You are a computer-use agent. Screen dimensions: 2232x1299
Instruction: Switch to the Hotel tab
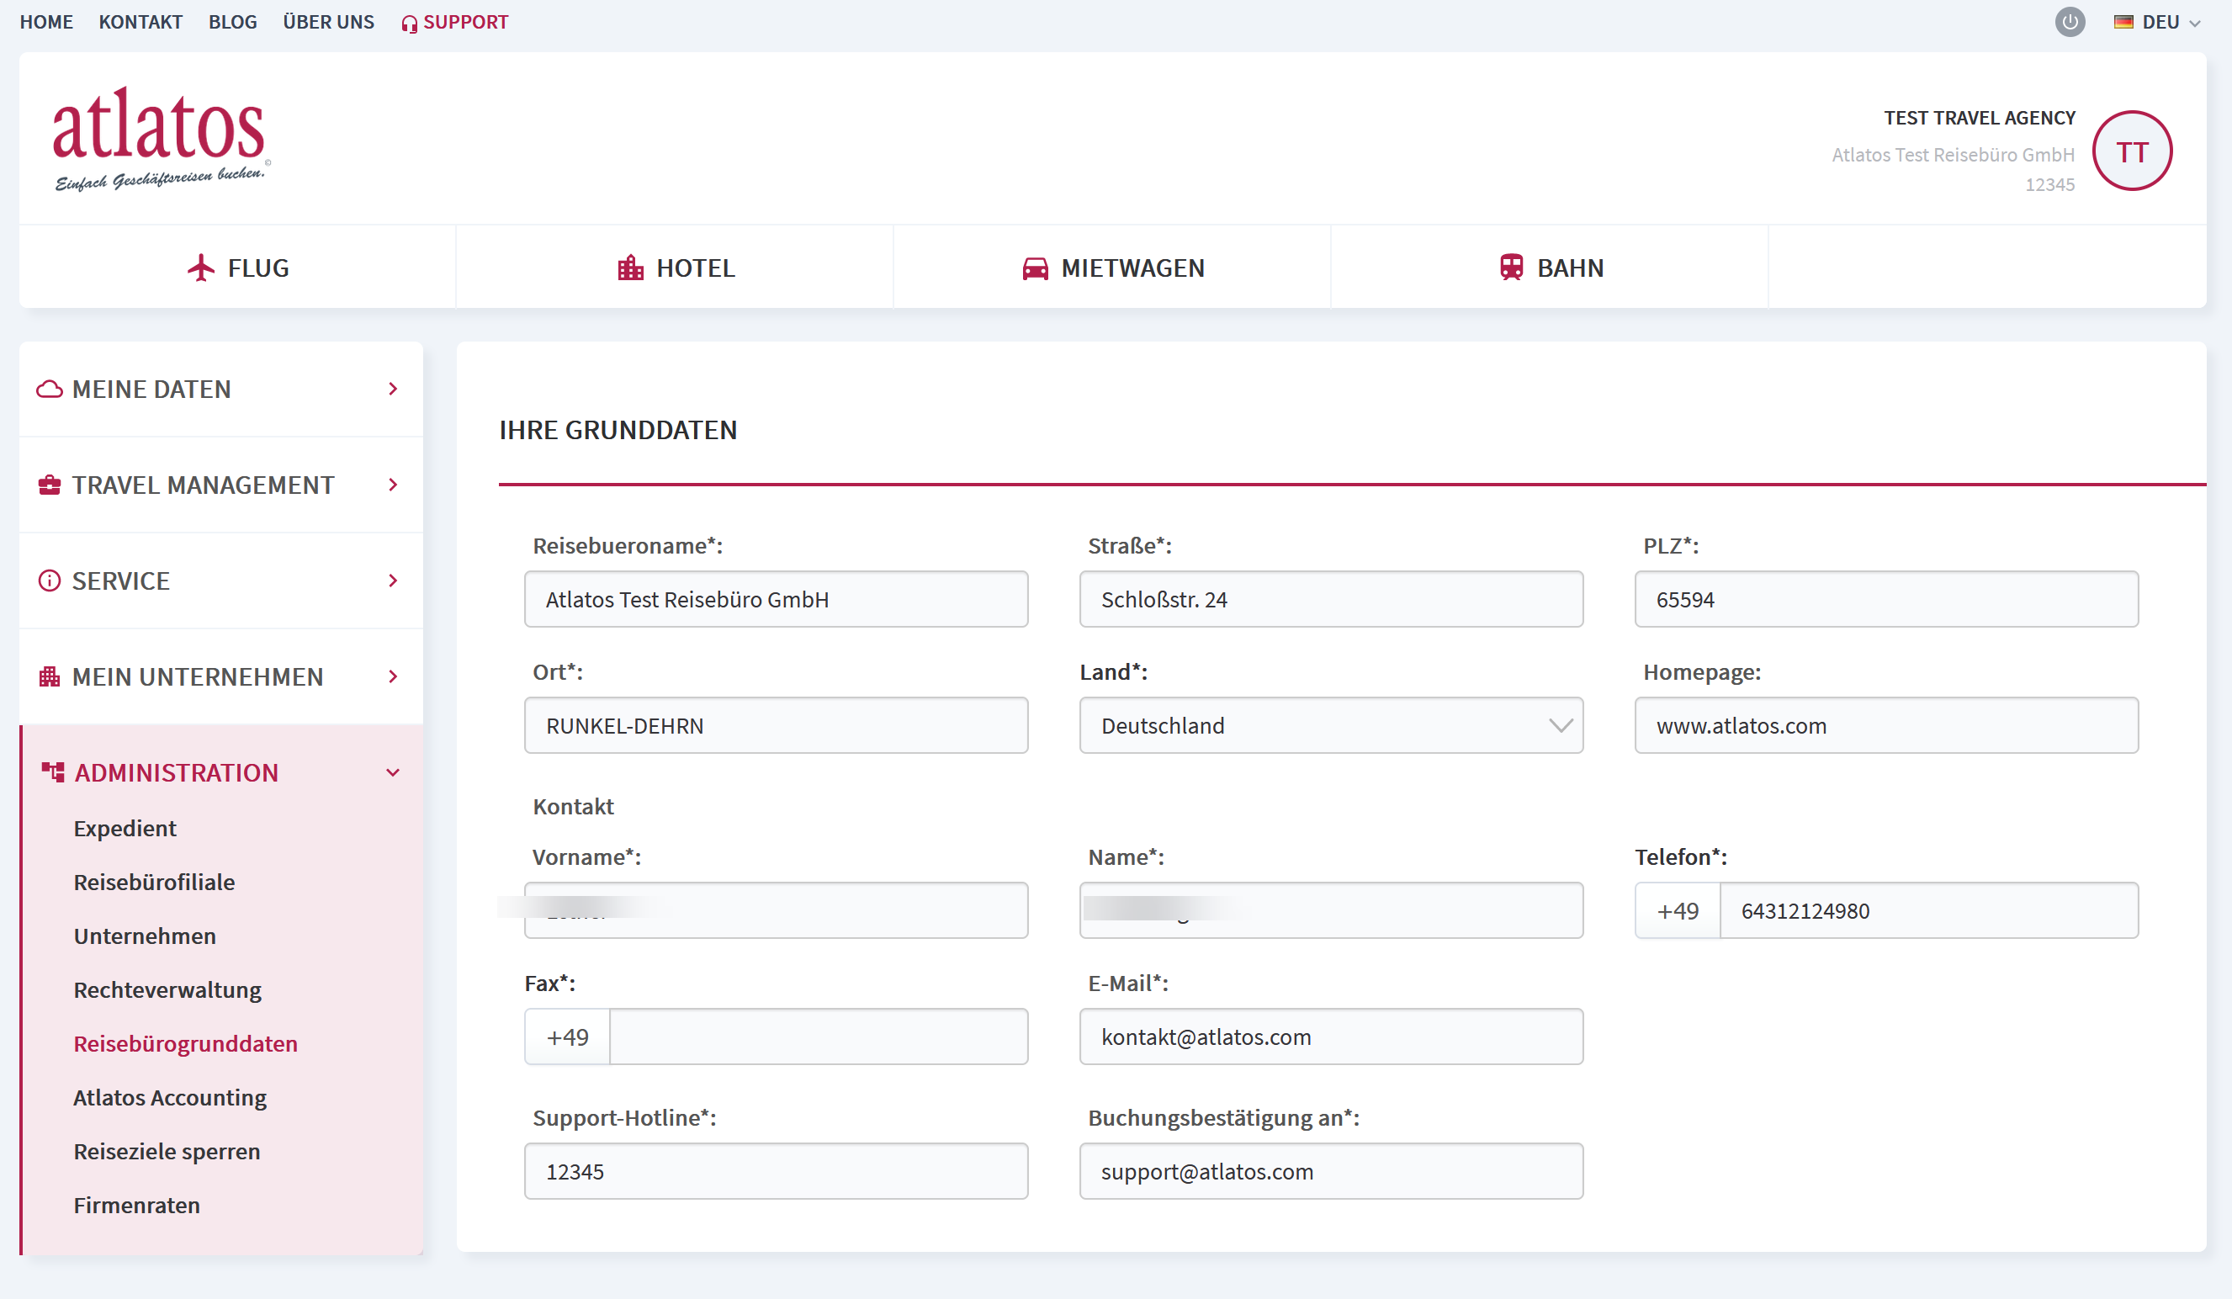pyautogui.click(x=675, y=268)
